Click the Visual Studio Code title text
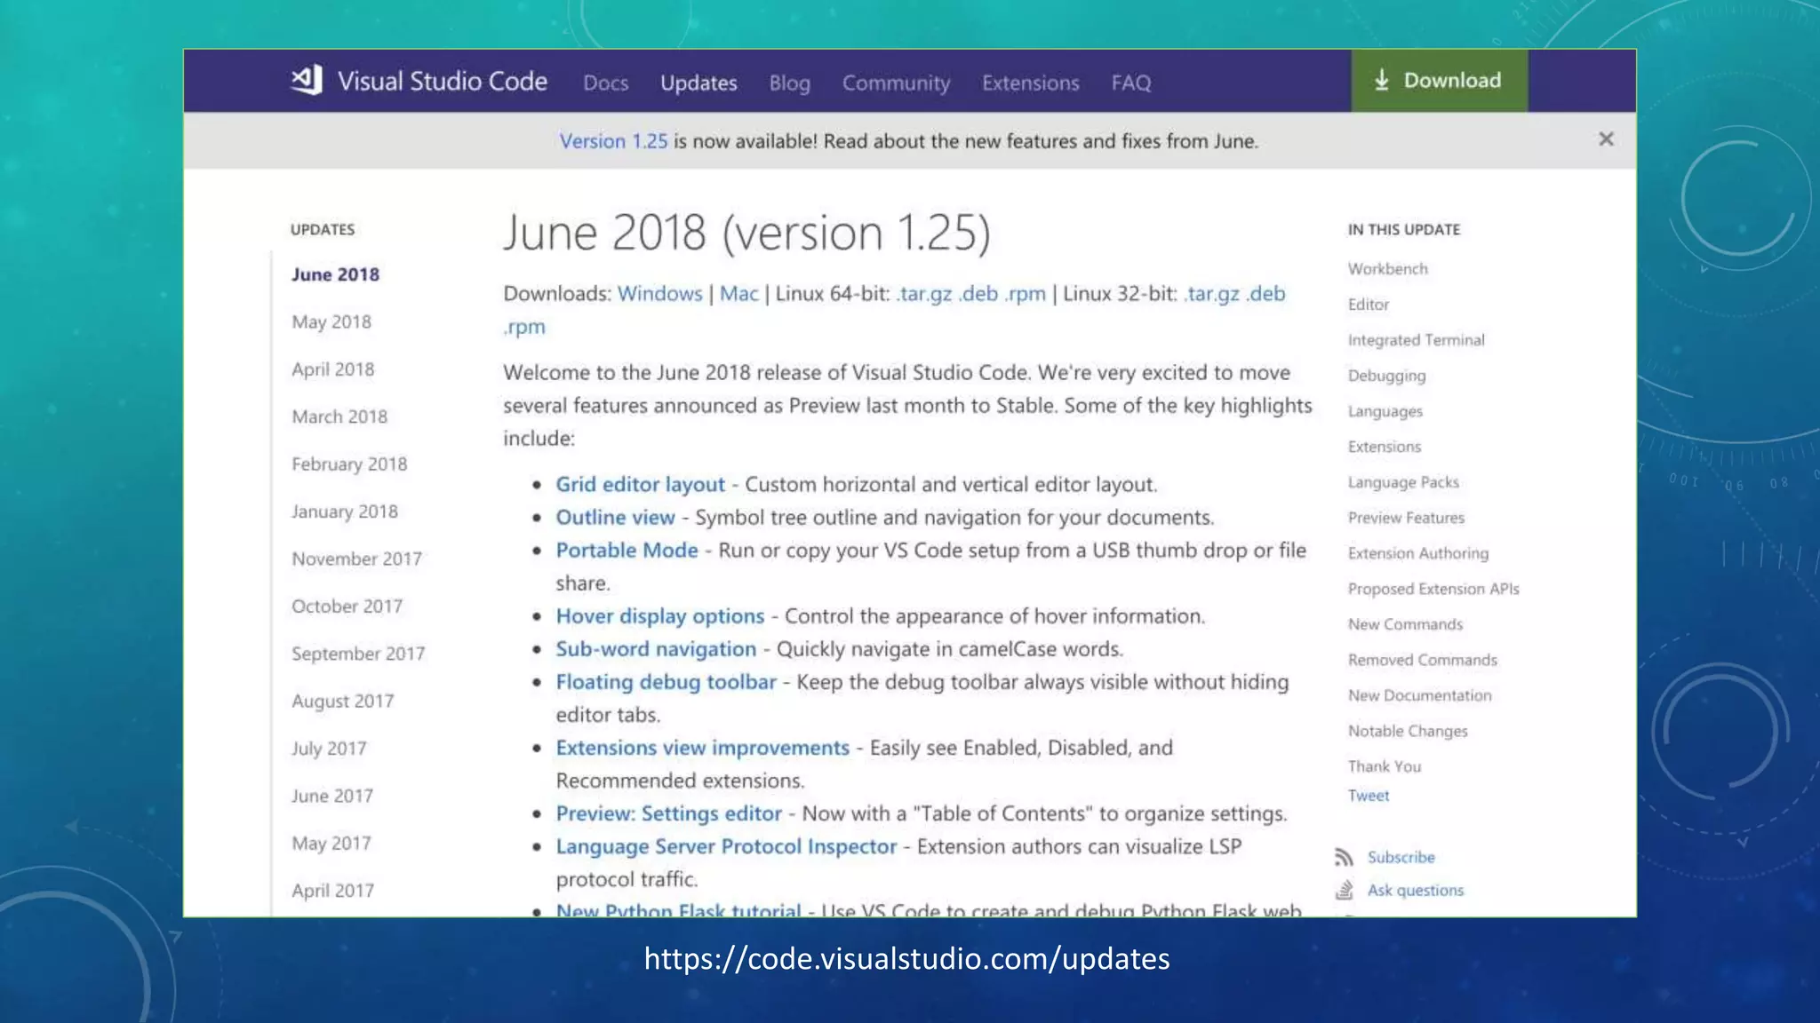1820x1023 pixels. coord(442,81)
